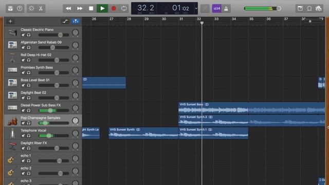The height and width of the screenshot is (185, 329).
Task: Toggle the Tuner button
Action: click(x=205, y=8)
